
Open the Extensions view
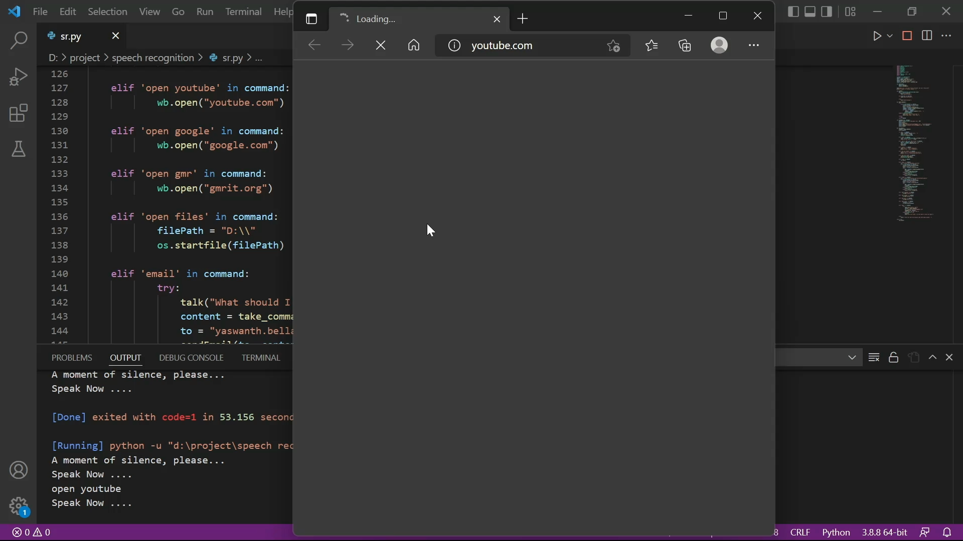[19, 113]
